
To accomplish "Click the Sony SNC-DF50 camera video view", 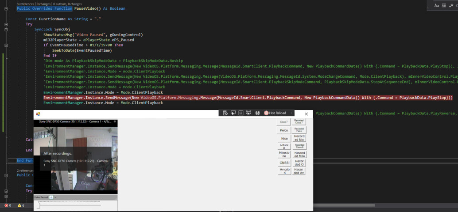I will 75,159.
